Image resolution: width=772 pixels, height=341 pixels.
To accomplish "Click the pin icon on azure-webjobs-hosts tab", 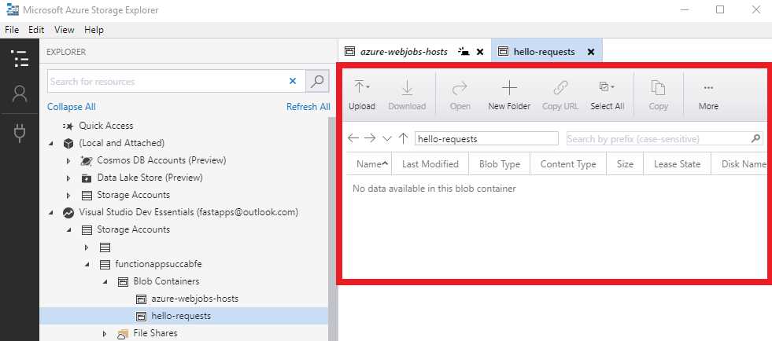I will (x=464, y=51).
